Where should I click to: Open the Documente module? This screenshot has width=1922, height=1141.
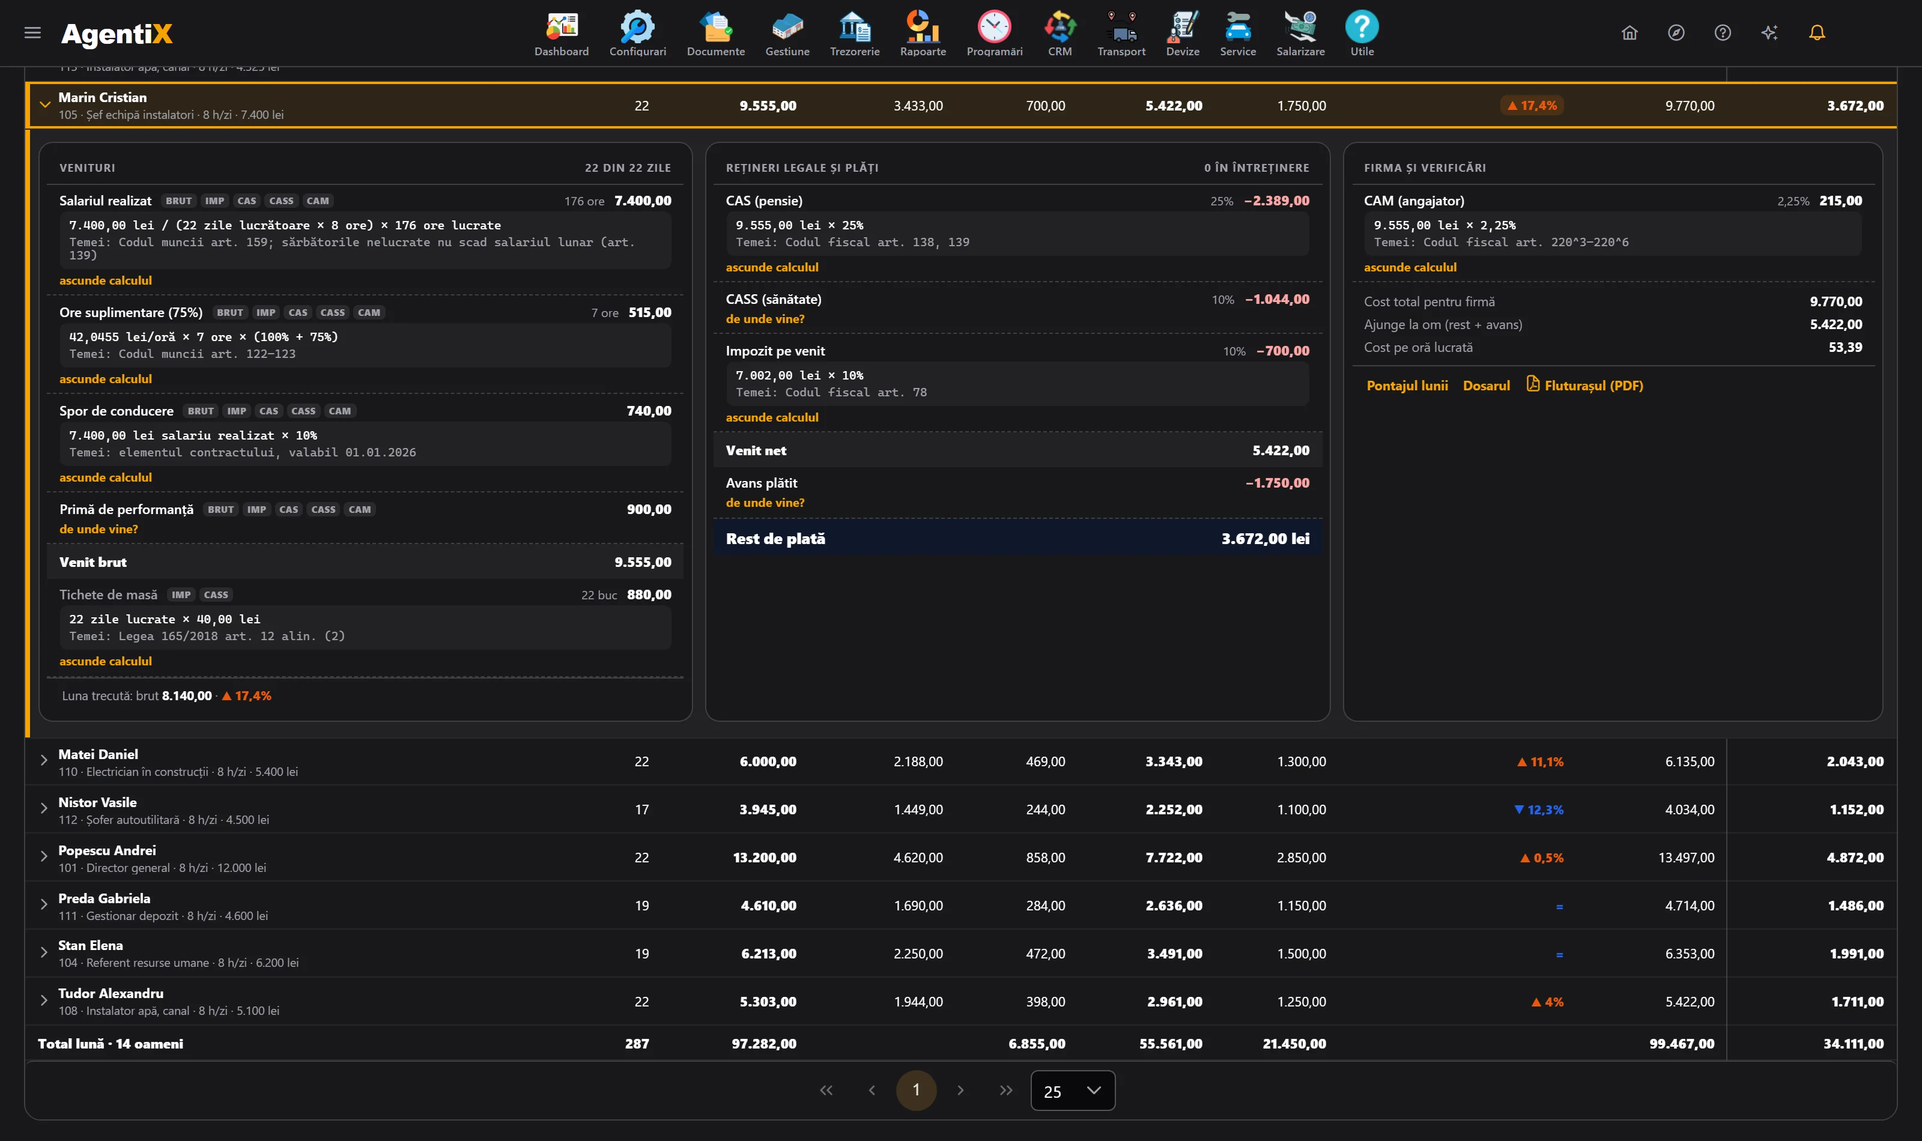click(716, 34)
